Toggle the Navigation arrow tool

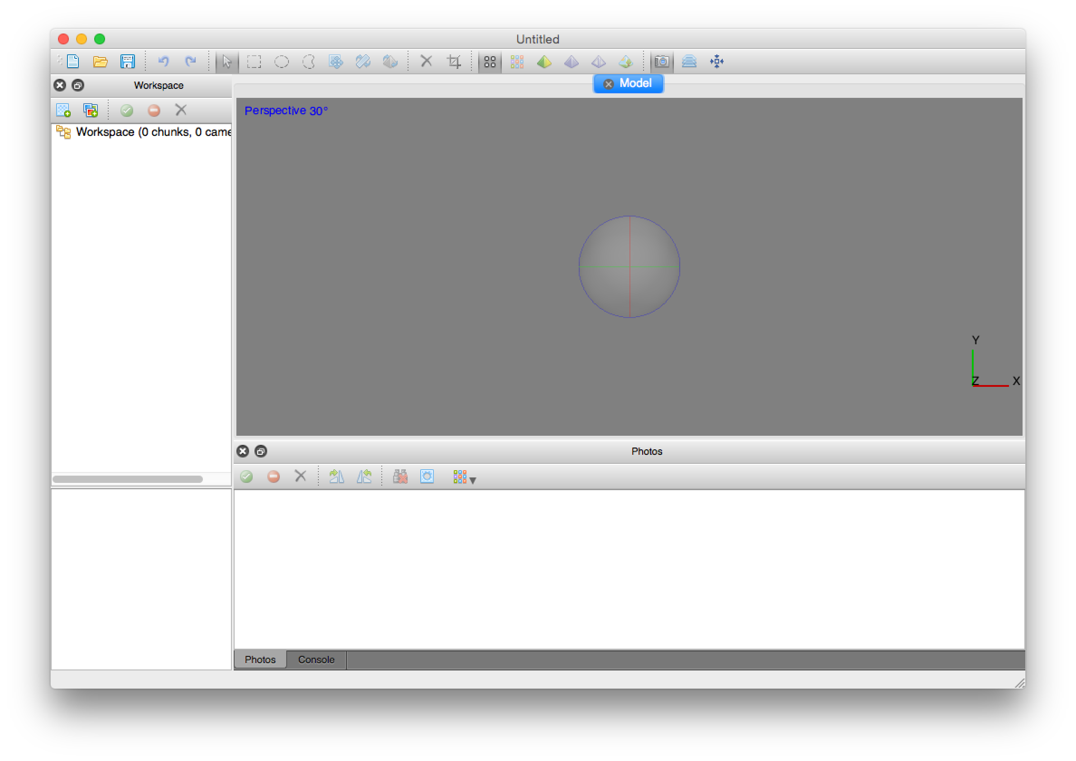click(227, 62)
